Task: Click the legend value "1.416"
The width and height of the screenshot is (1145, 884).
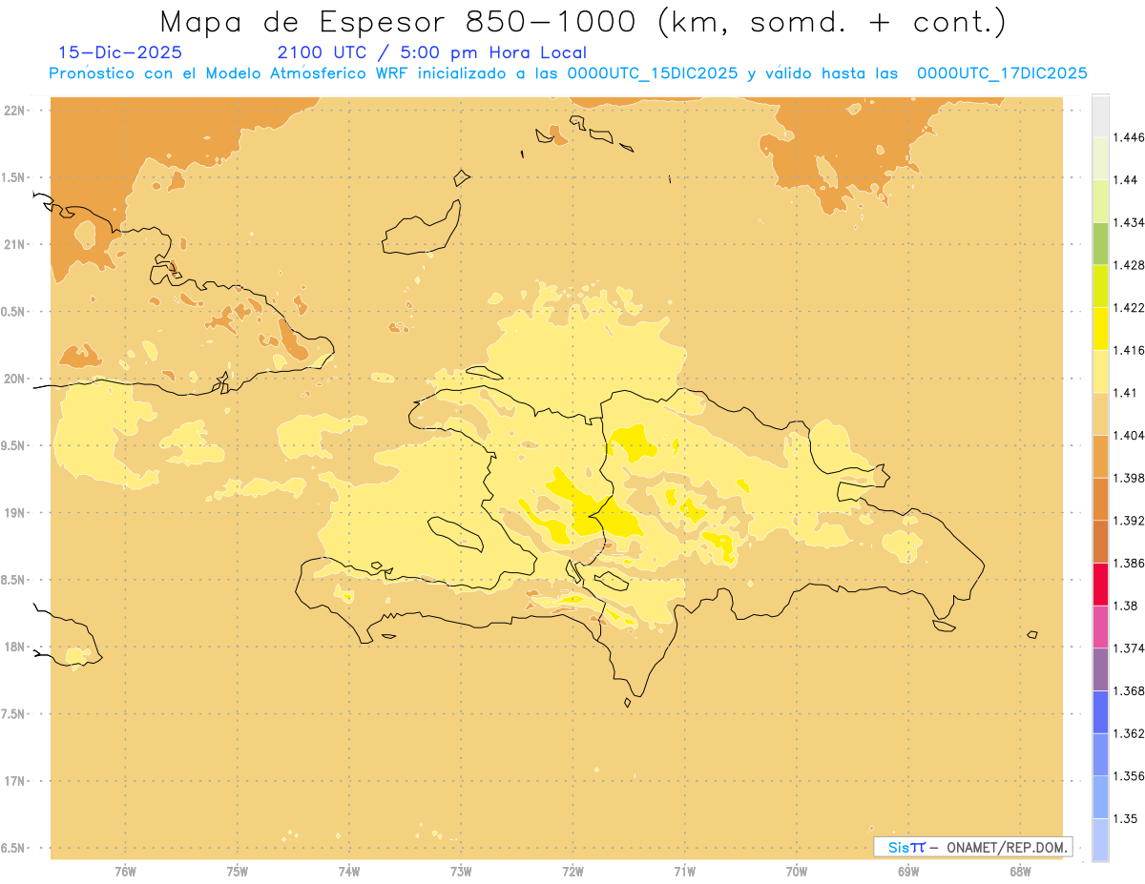Action: tap(1129, 350)
